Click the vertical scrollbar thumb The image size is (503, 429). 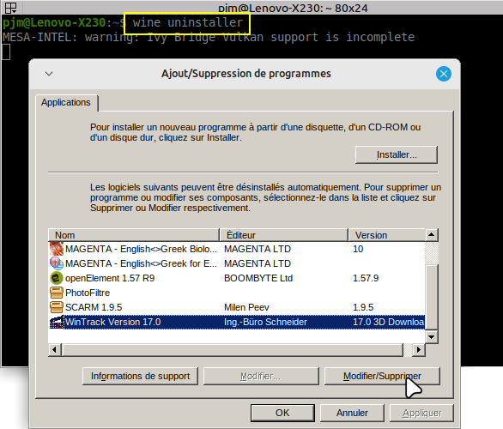click(432, 297)
